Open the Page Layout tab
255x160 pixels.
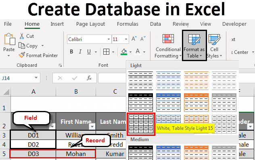pyautogui.click(x=90, y=24)
